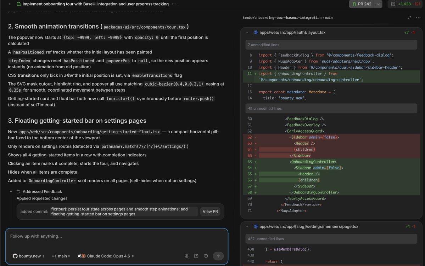Image resolution: width=425 pixels, height=266 pixels.
Task: Click the Claude starburst icon
Action: coord(83,256)
